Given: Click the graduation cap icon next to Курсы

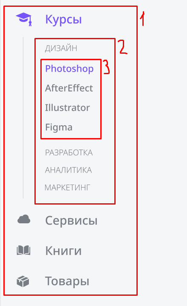Looking at the screenshot, I should pyautogui.click(x=24, y=19).
